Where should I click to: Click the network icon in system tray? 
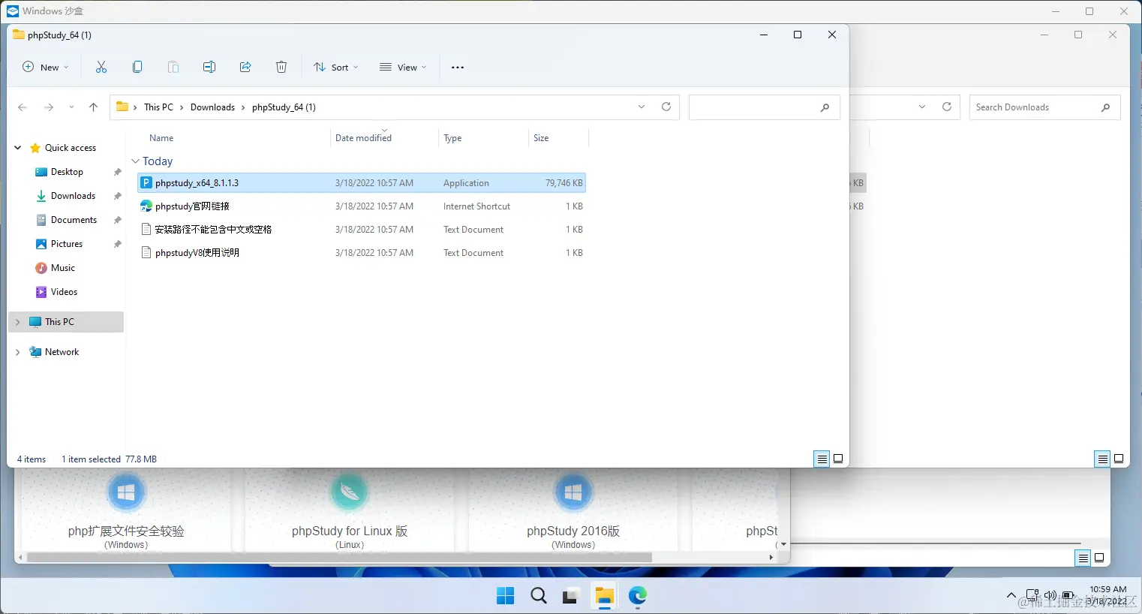coord(1032,595)
